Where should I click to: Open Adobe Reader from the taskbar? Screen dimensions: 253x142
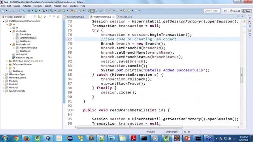tap(134, 138)
